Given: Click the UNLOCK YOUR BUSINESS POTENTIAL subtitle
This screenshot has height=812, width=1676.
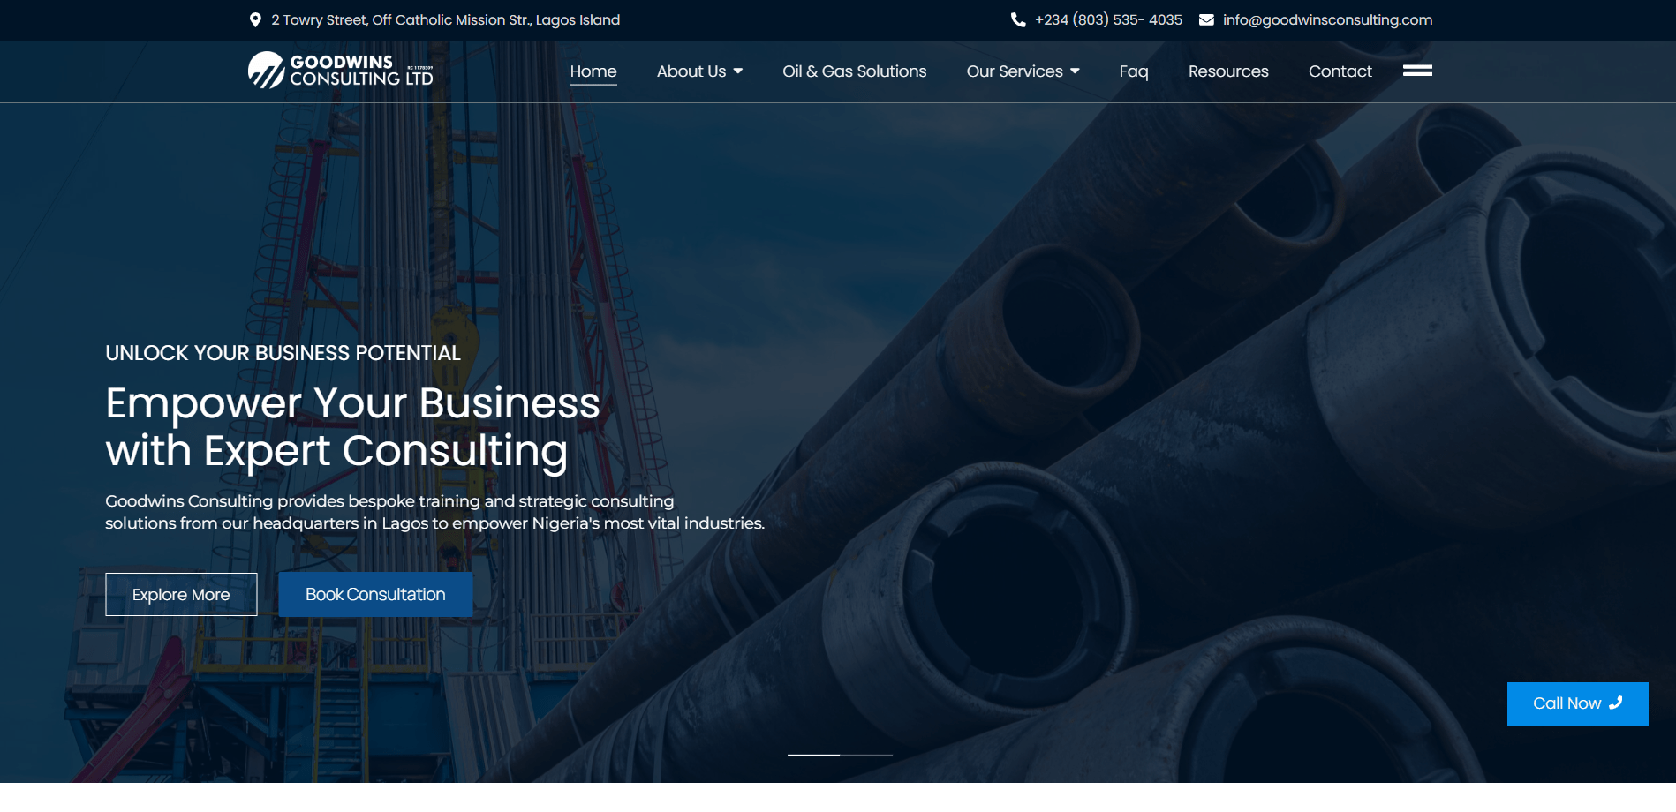Looking at the screenshot, I should point(283,353).
